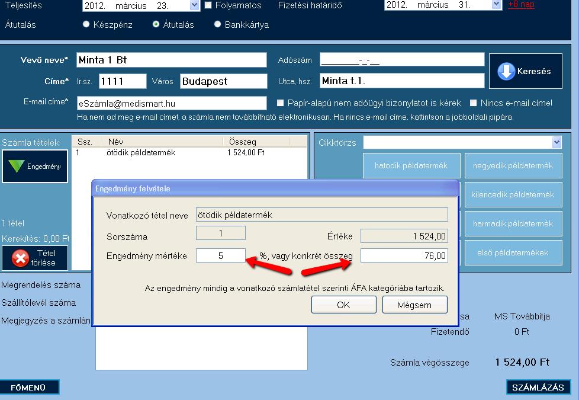Add the negyedik példatermék item
The height and width of the screenshot is (400, 579).
click(x=513, y=165)
